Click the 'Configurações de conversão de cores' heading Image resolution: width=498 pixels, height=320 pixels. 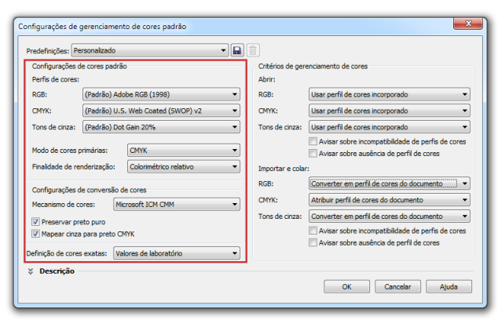click(x=89, y=190)
